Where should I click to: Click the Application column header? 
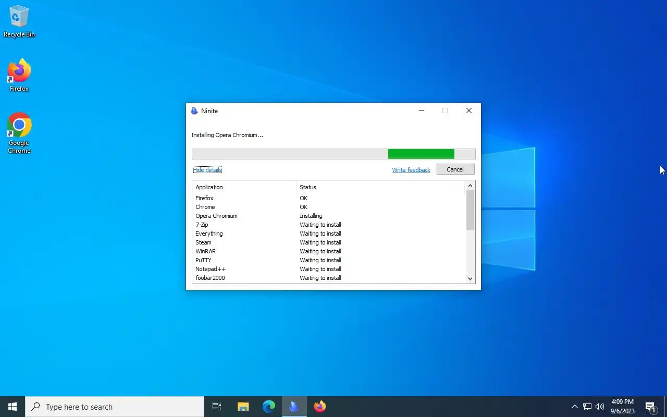coord(244,187)
